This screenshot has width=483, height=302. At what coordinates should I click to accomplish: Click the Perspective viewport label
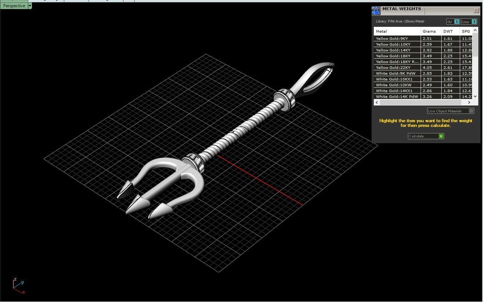14,6
